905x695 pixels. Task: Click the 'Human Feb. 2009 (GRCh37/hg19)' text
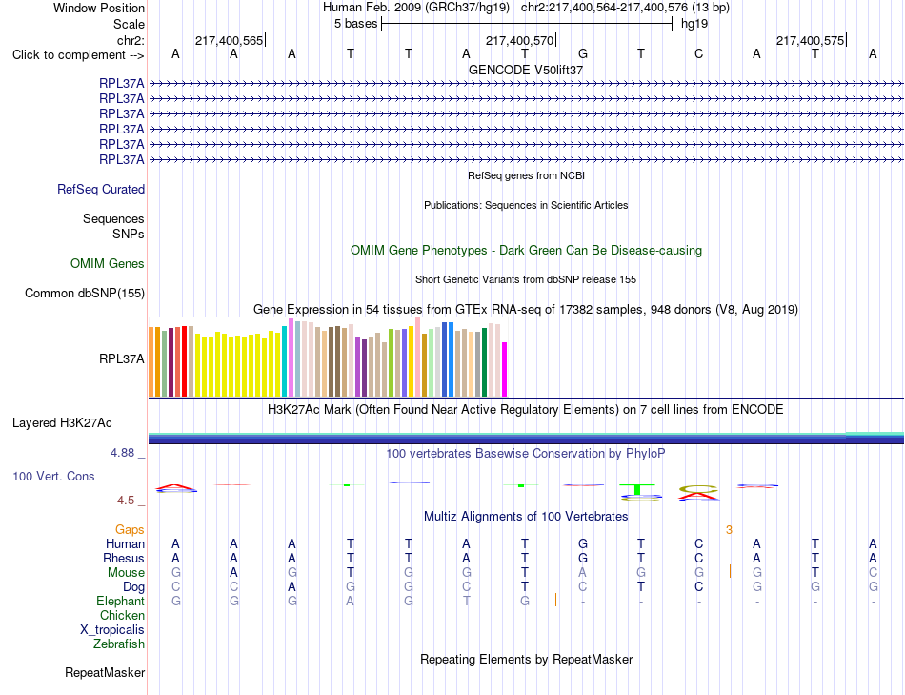tap(416, 8)
